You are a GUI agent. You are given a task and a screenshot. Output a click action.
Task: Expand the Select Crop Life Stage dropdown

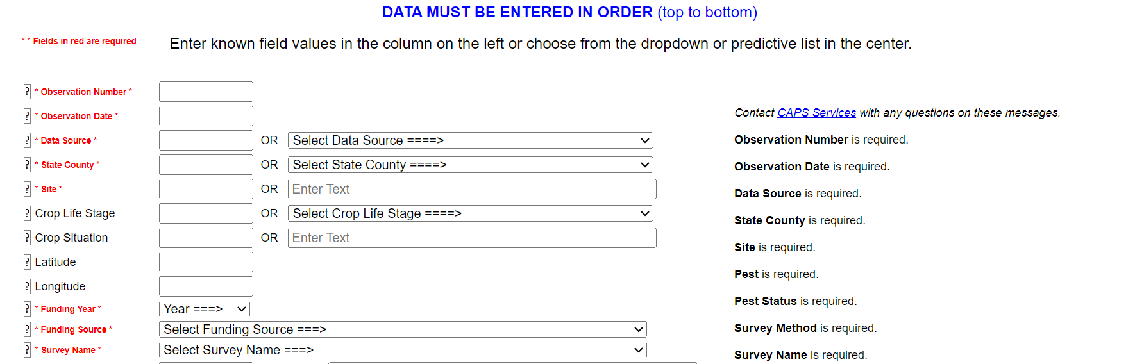tap(470, 213)
